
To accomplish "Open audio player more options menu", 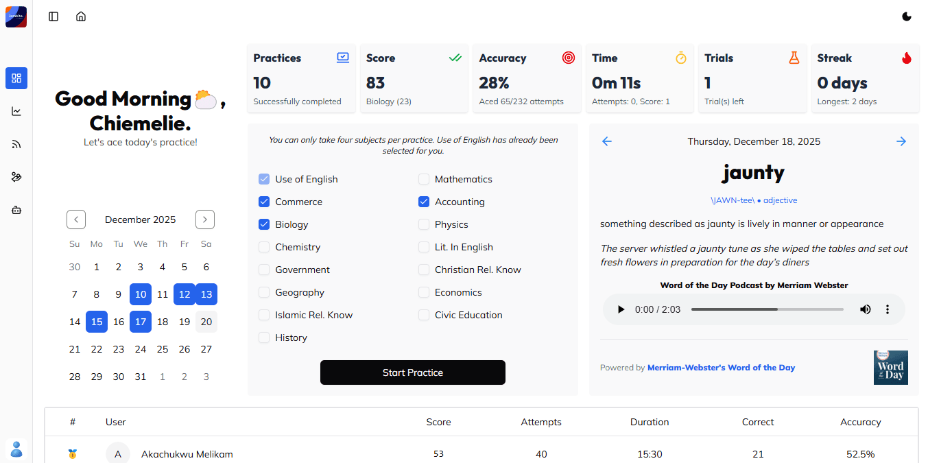I will click(x=888, y=309).
